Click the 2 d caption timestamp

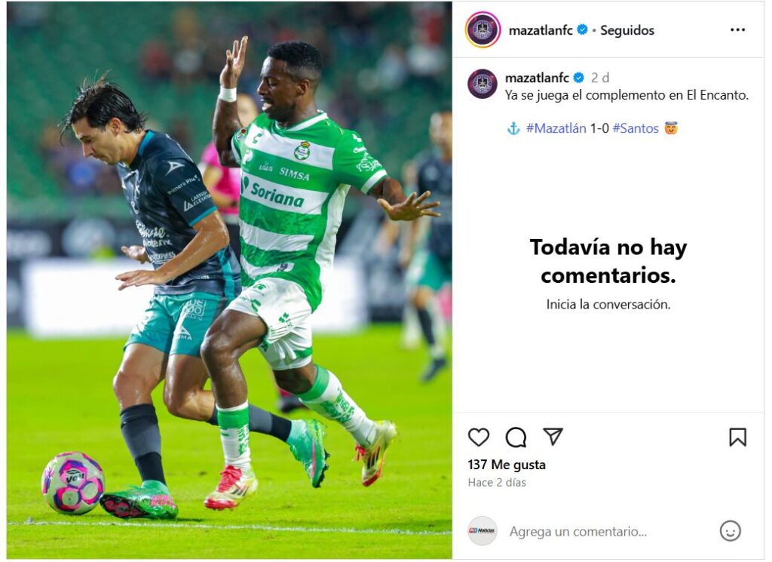(x=599, y=78)
